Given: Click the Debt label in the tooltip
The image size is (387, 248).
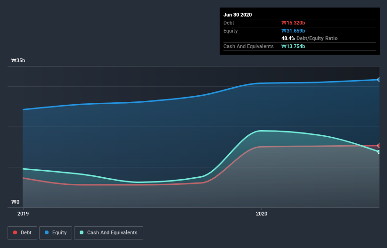Looking at the screenshot, I should pos(229,23).
